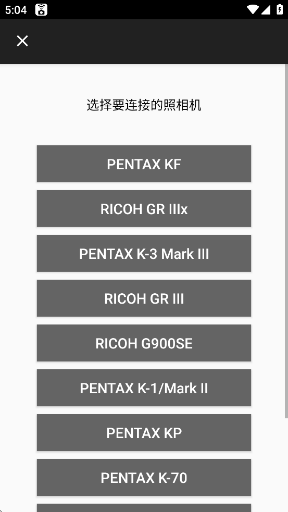Pick the PENTAX K-3 Mark III camera
Image resolution: width=288 pixels, height=512 pixels.
[x=144, y=253]
